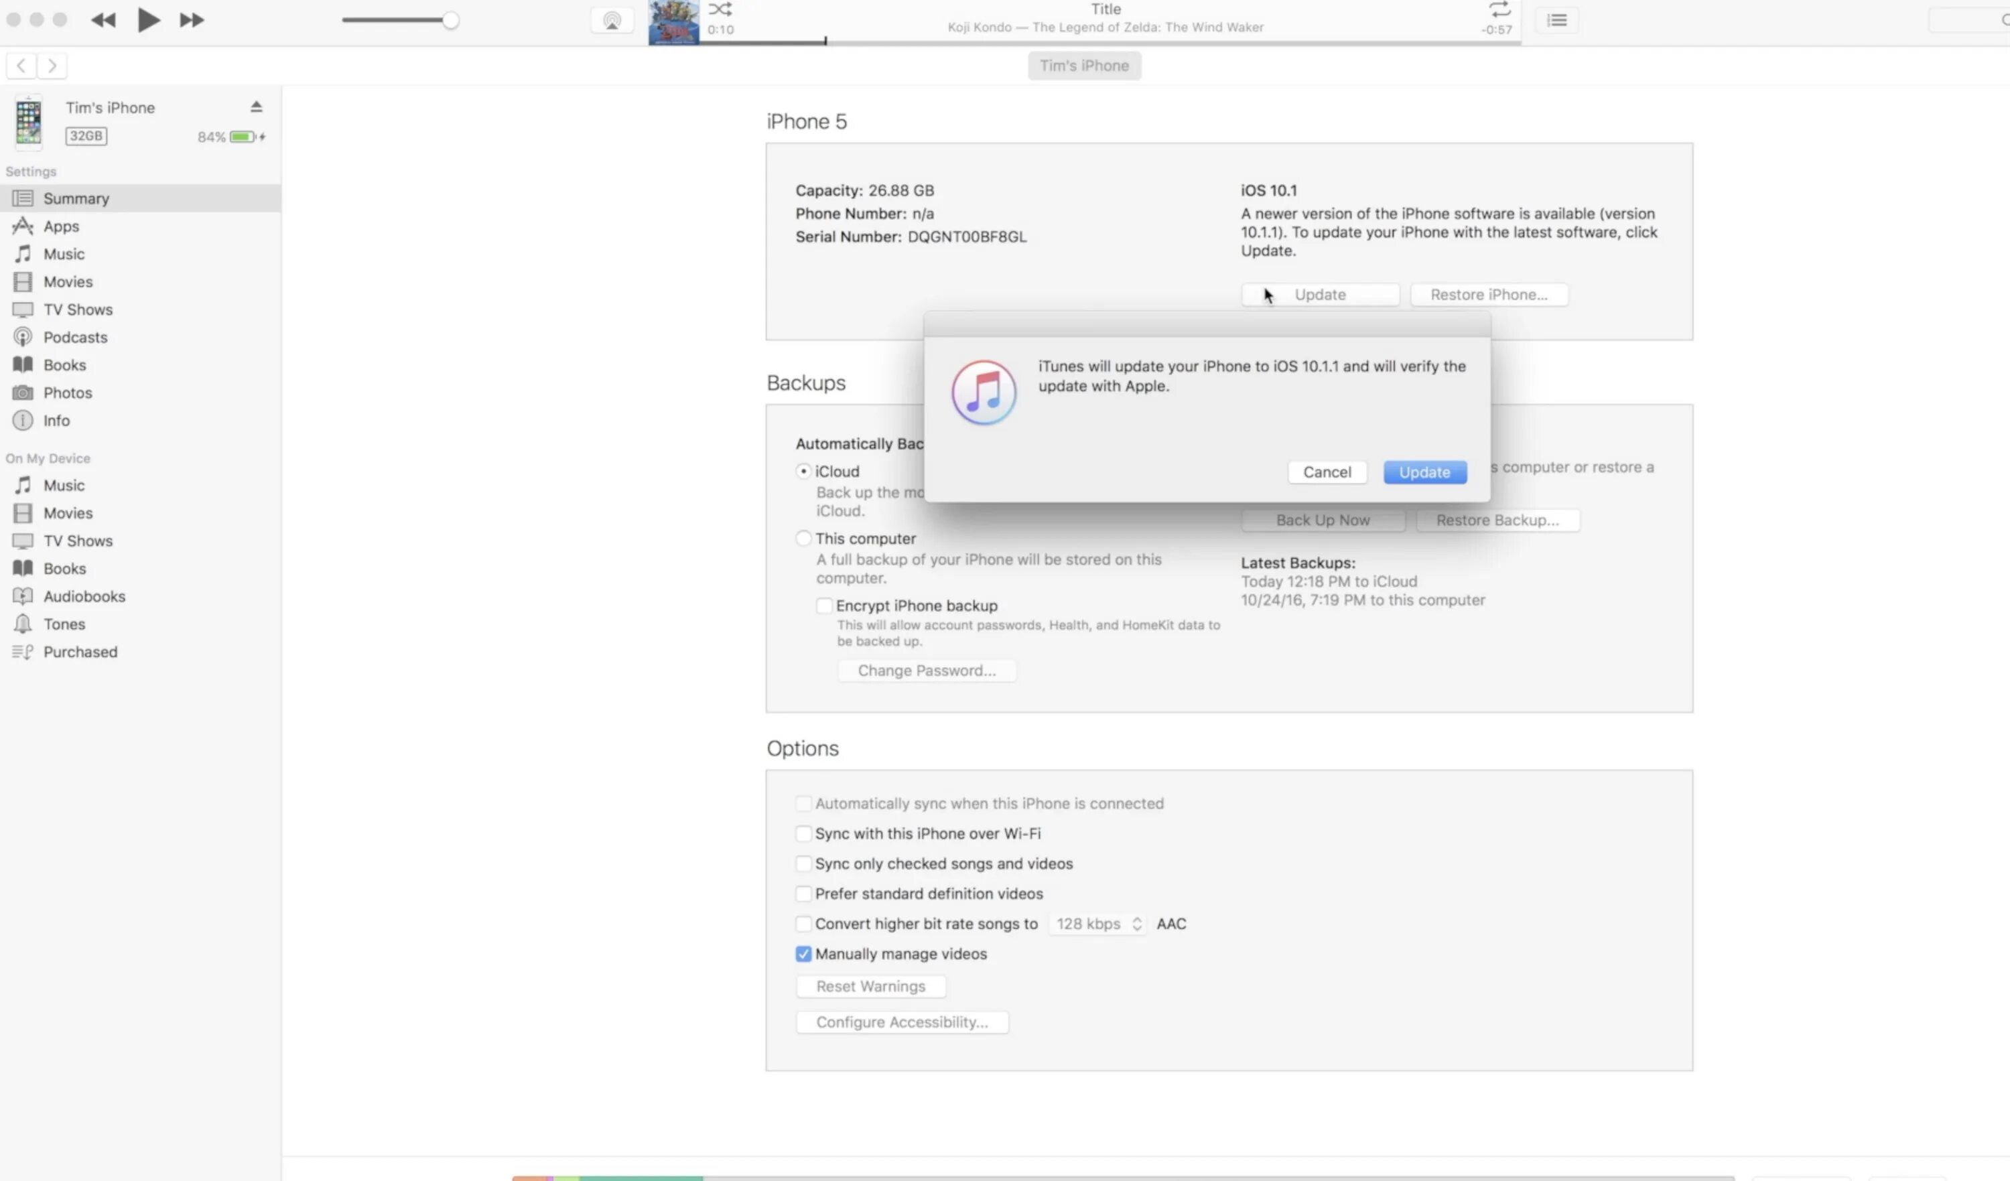Select the iCloud backup radio button

click(803, 472)
